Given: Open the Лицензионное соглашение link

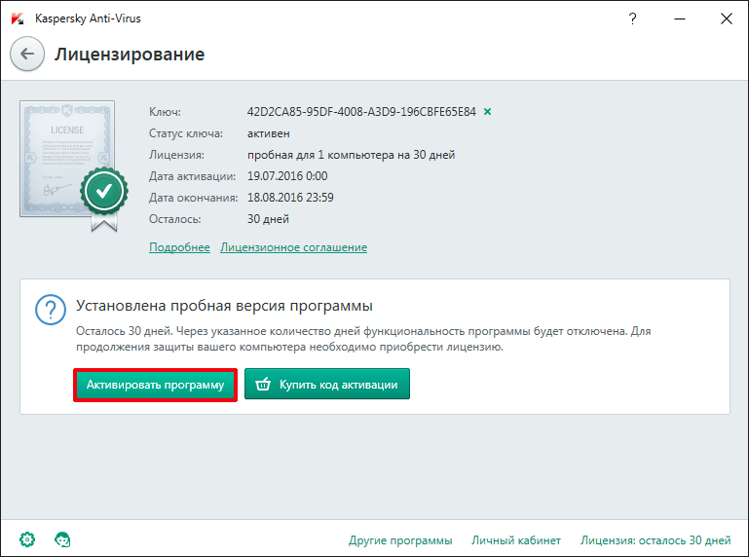Looking at the screenshot, I should click(294, 247).
